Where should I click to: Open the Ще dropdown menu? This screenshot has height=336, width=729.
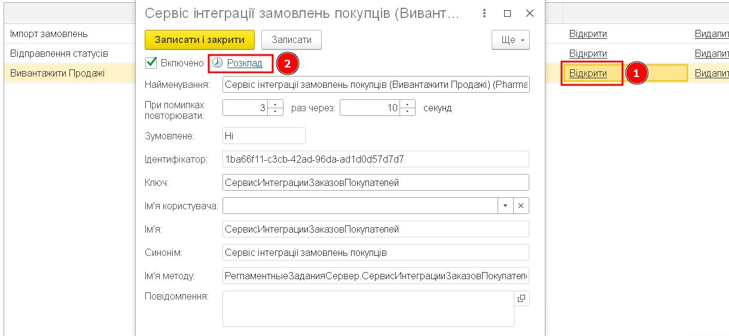click(x=510, y=40)
